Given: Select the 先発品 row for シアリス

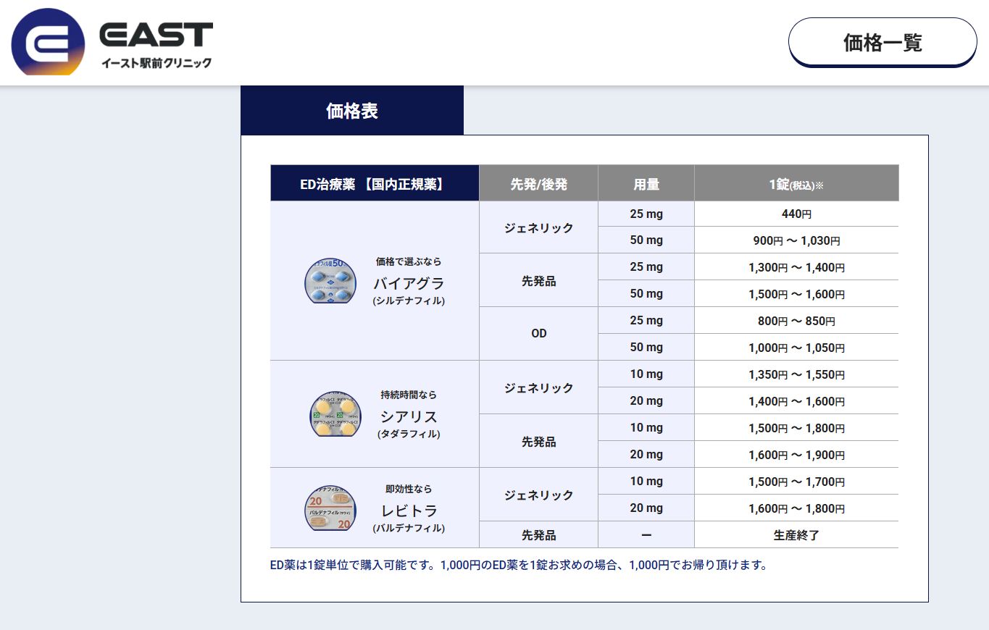Looking at the screenshot, I should (538, 441).
